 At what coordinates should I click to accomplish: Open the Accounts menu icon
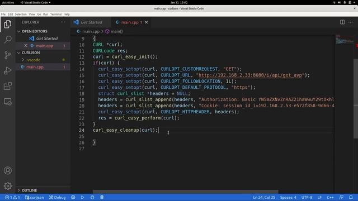[x=7, y=170]
